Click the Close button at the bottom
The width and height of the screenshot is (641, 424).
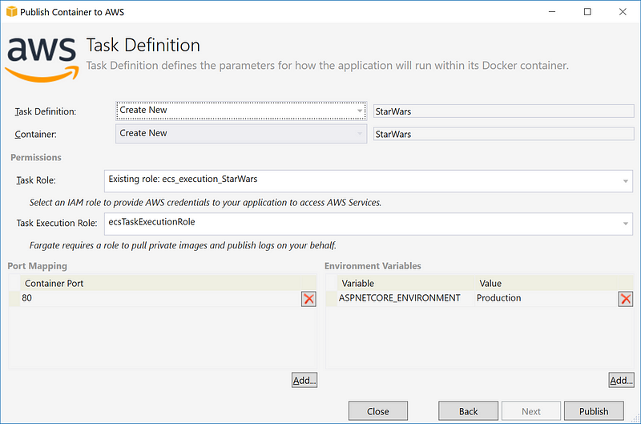[x=378, y=411]
